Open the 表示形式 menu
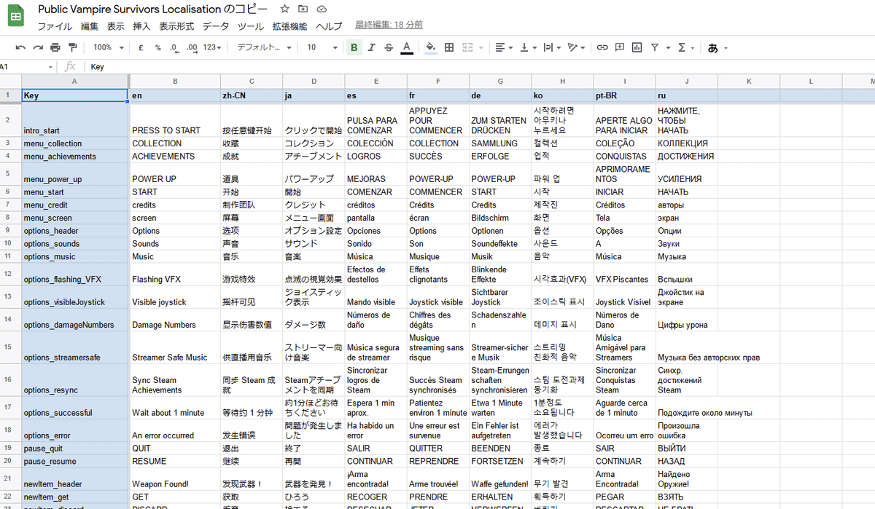Screen dimensions: 875x509 pyautogui.click(x=176, y=26)
